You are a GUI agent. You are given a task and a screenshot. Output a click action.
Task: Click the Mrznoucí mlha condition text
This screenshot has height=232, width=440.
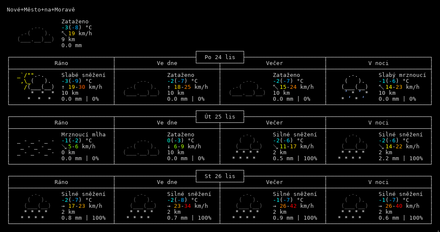pyautogui.click(x=83, y=134)
